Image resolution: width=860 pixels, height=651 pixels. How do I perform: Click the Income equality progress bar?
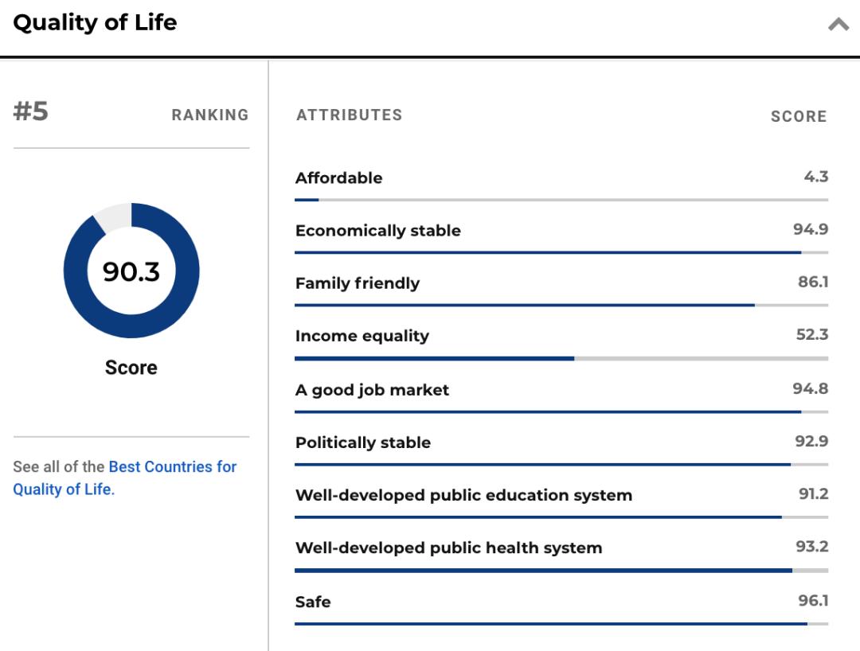[x=561, y=358]
